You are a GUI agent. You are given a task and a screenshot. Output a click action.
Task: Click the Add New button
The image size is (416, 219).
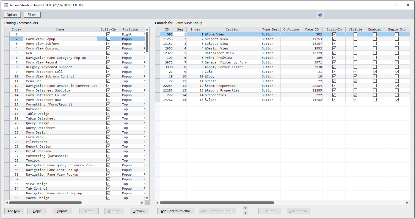tap(14, 211)
